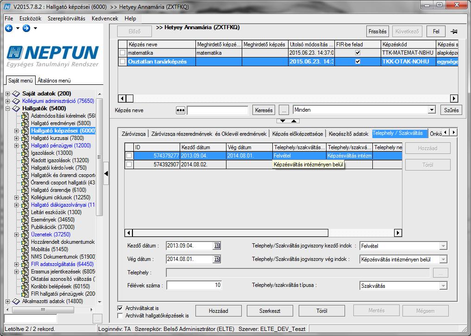
Task: Switch to the Záróvizsga tab
Action: click(134, 134)
